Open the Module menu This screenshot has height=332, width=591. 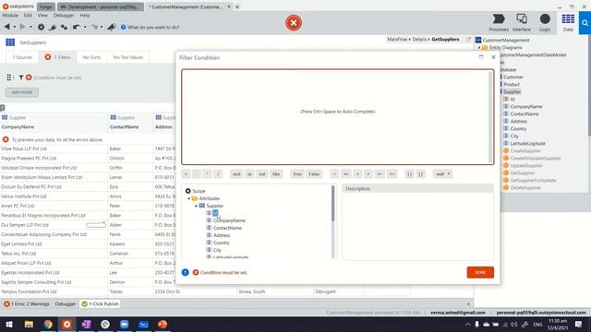click(10, 15)
